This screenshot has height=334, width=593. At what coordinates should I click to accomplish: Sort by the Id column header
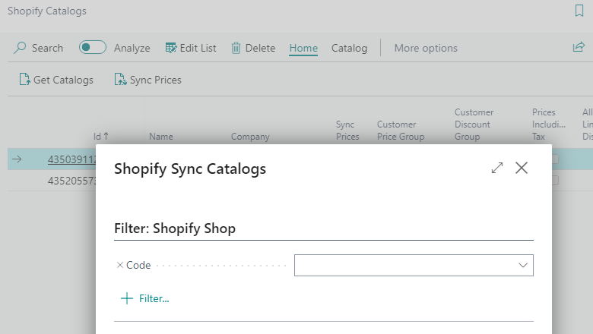coord(100,136)
